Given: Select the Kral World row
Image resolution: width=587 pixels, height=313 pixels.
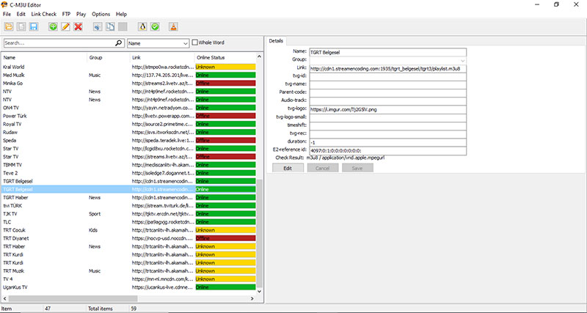Looking at the screenshot, I should pyautogui.click(x=129, y=67).
